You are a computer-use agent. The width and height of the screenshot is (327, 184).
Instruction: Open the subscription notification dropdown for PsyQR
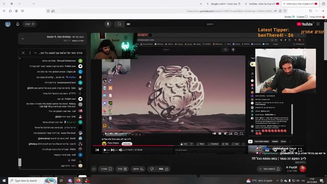[x=269, y=169]
